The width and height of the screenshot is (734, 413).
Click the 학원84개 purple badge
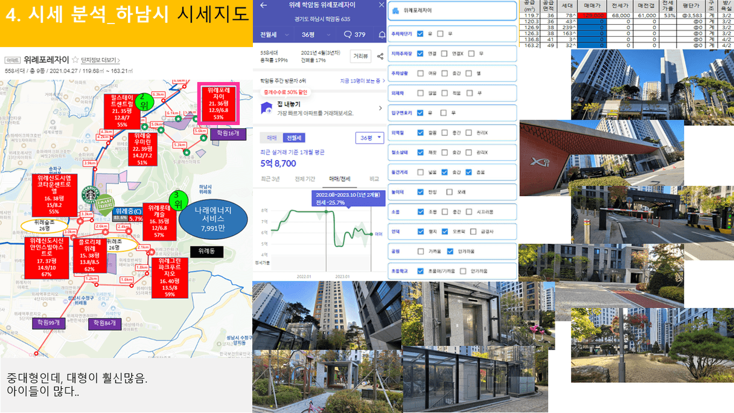coord(106,323)
